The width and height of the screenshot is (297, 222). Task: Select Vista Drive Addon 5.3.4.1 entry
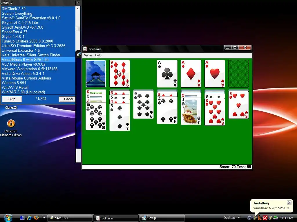coord(38,73)
